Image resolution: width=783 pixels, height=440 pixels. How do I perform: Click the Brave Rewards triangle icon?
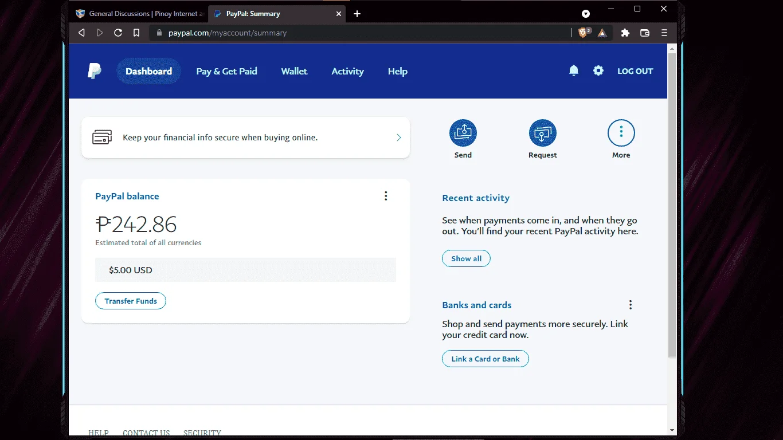(602, 33)
